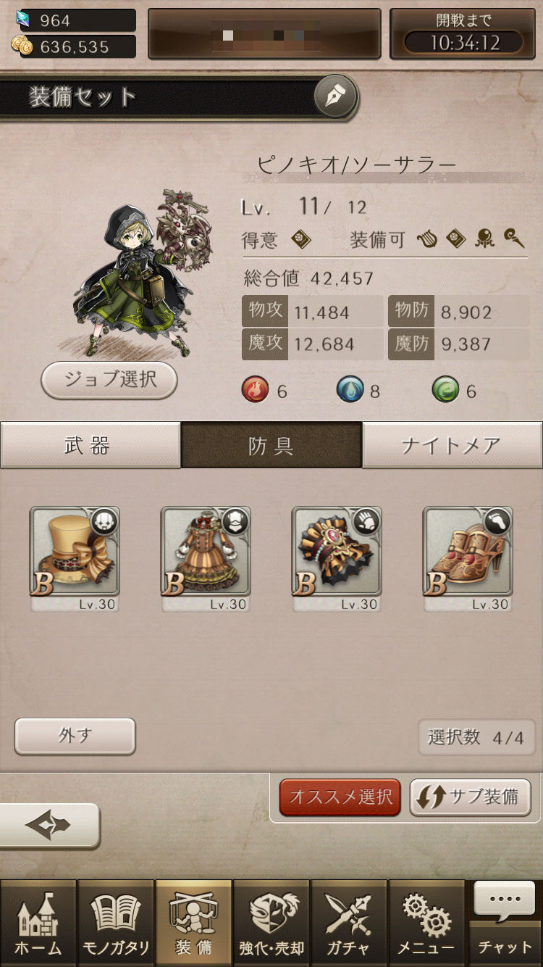Open the ガチャ crossed swords icon

[349, 923]
